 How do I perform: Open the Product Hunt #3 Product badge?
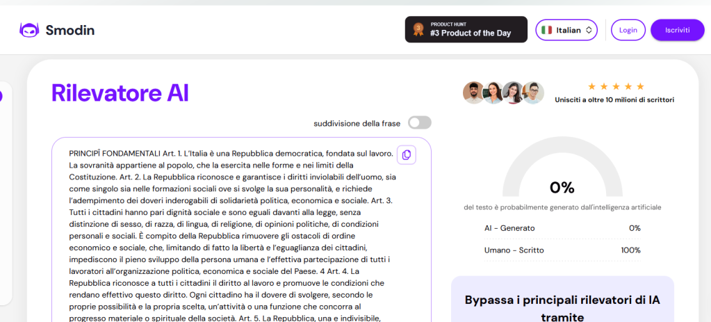tap(466, 29)
